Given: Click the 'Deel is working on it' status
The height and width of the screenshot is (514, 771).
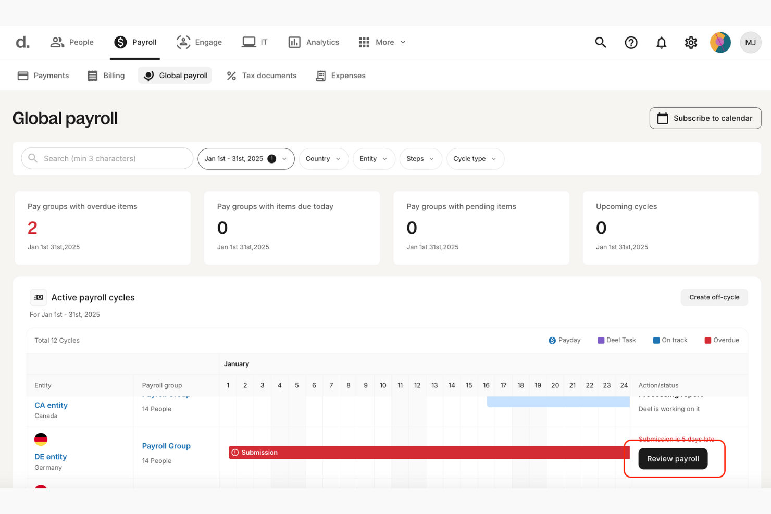Looking at the screenshot, I should [669, 409].
